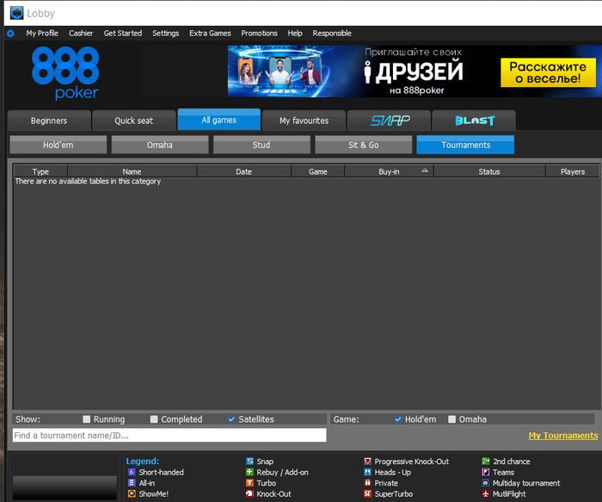Click the Short-handed legend icon
The width and height of the screenshot is (602, 502).
click(x=132, y=472)
